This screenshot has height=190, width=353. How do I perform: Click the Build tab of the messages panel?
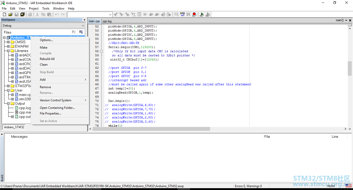tap(2, 178)
